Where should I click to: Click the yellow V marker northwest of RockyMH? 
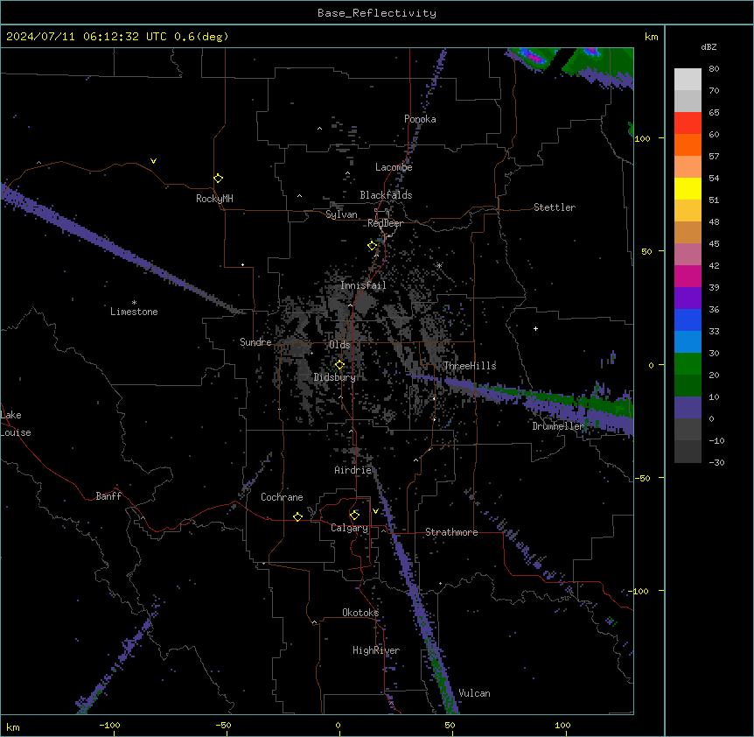click(x=153, y=161)
